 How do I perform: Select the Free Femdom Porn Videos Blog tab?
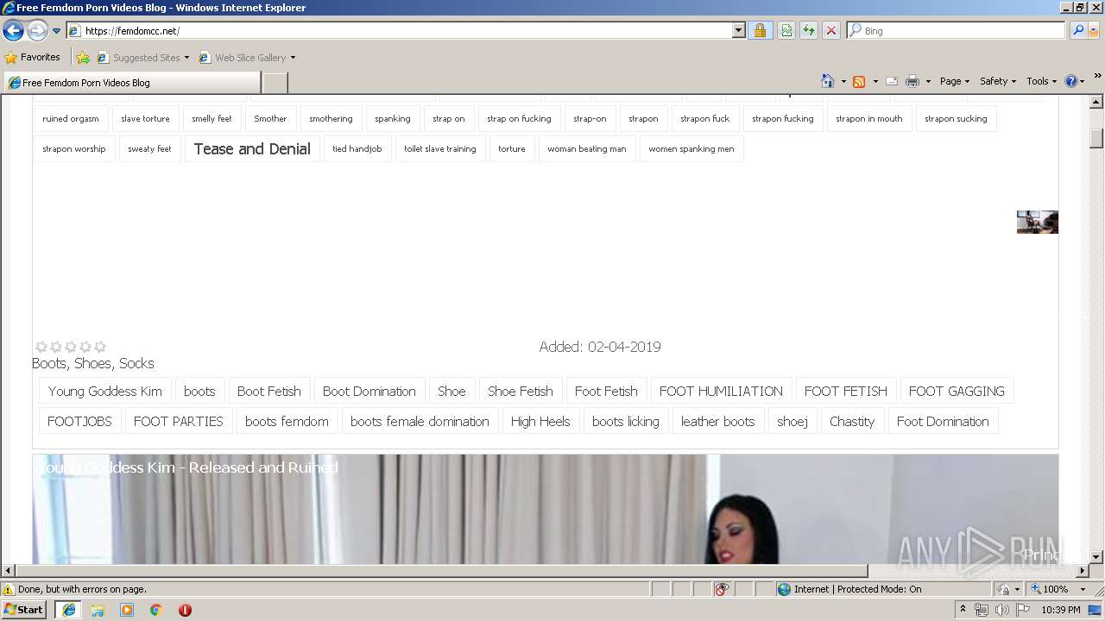coord(131,83)
